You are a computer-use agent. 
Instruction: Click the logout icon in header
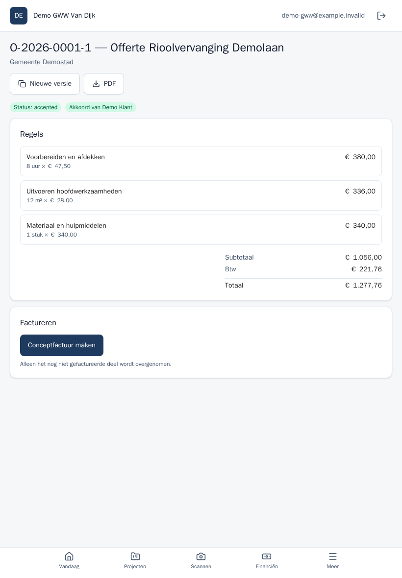381,16
